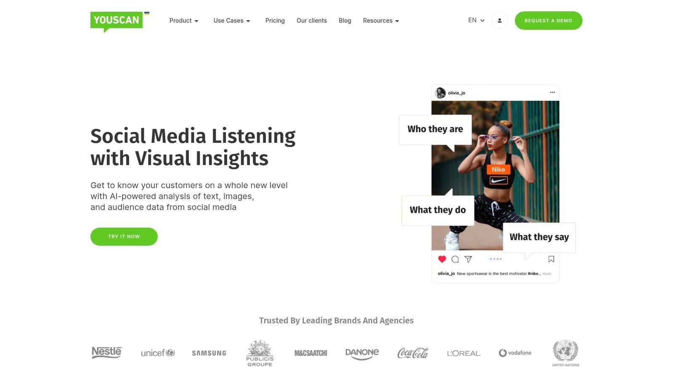Viewport: 673px width, 378px height.
Task: Open the user account icon in the header
Action: (x=499, y=20)
